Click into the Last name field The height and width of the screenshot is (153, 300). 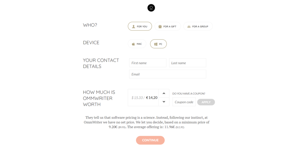[187, 63]
